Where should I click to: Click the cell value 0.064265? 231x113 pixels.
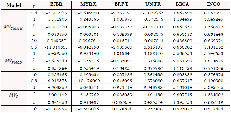point(121,109)
